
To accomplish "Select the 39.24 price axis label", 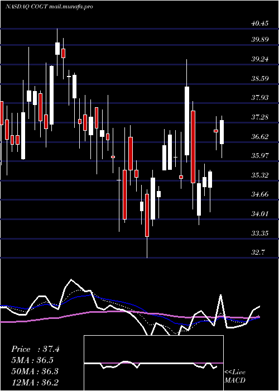I will pos(260,59).
